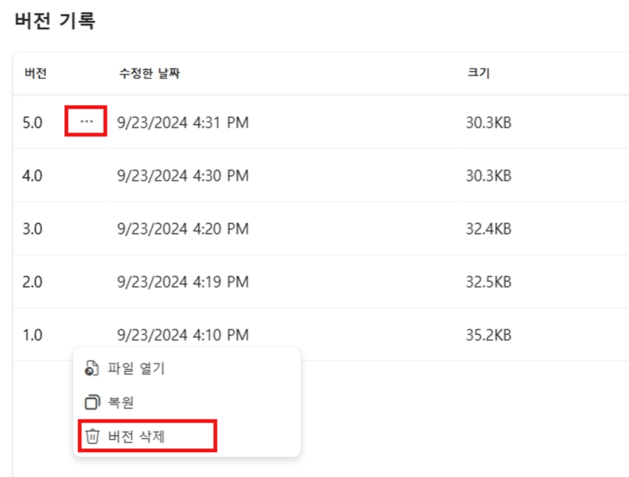
Task: Click the 버전 column header
Action: [35, 74]
